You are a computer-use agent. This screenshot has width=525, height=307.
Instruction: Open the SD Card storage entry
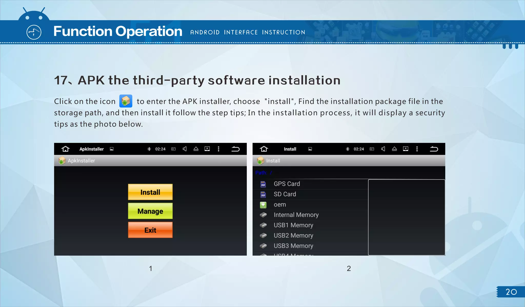click(x=310, y=194)
